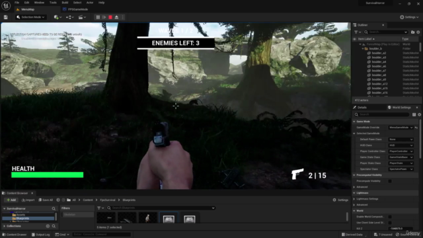The image size is (423, 238).
Task: Open the Edit menu
Action: tap(26, 3)
